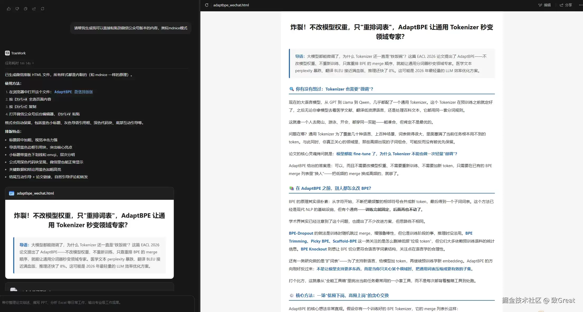Click the thumbs-down feedback icon
This screenshot has width=583, height=312.
(x=17, y=9)
